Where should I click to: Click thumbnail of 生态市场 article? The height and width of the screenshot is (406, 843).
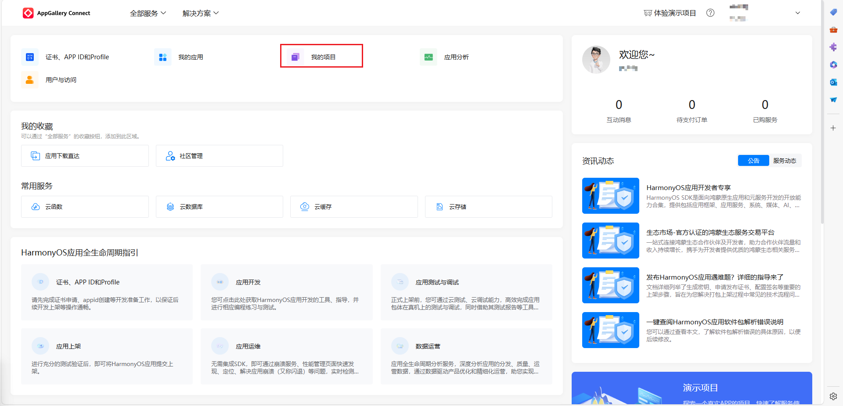[611, 241]
